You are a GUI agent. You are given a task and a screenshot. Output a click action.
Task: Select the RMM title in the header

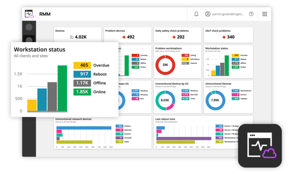pyautogui.click(x=45, y=14)
